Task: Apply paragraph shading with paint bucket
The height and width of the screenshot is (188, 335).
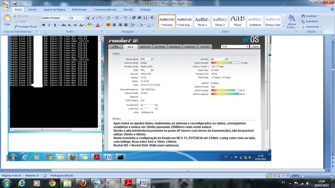Action: click(141, 25)
